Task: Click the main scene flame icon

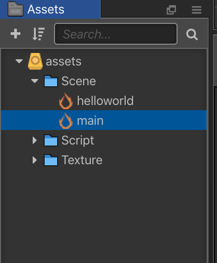Action: click(x=65, y=121)
